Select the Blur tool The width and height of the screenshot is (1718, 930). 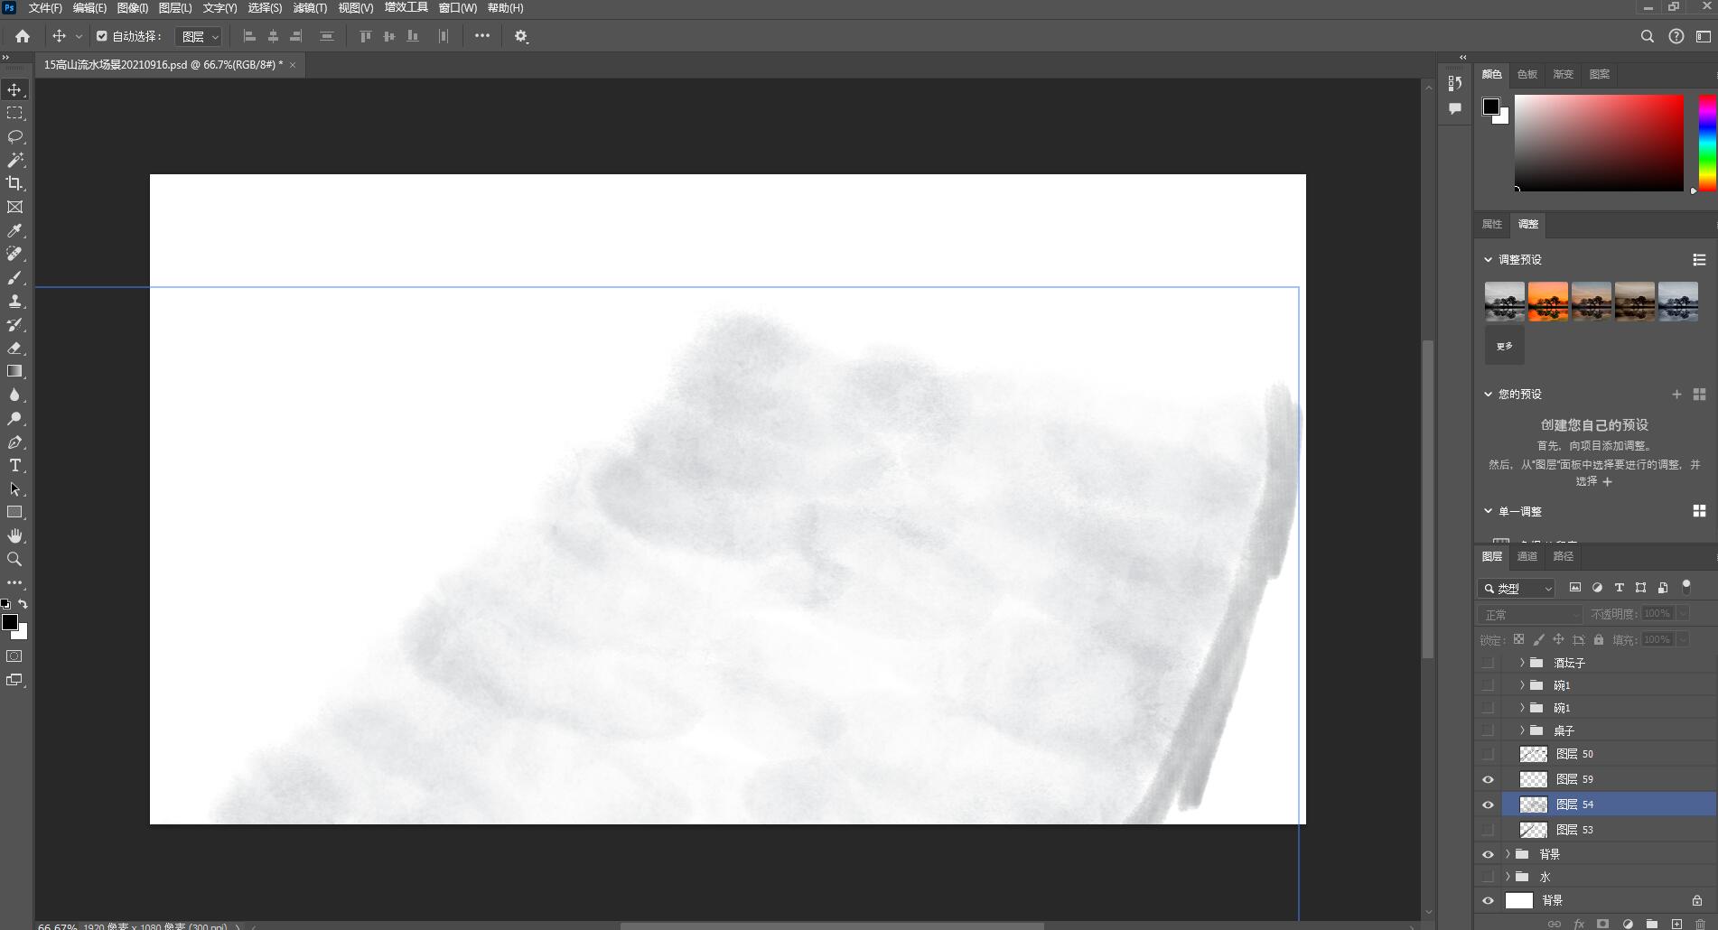point(14,395)
